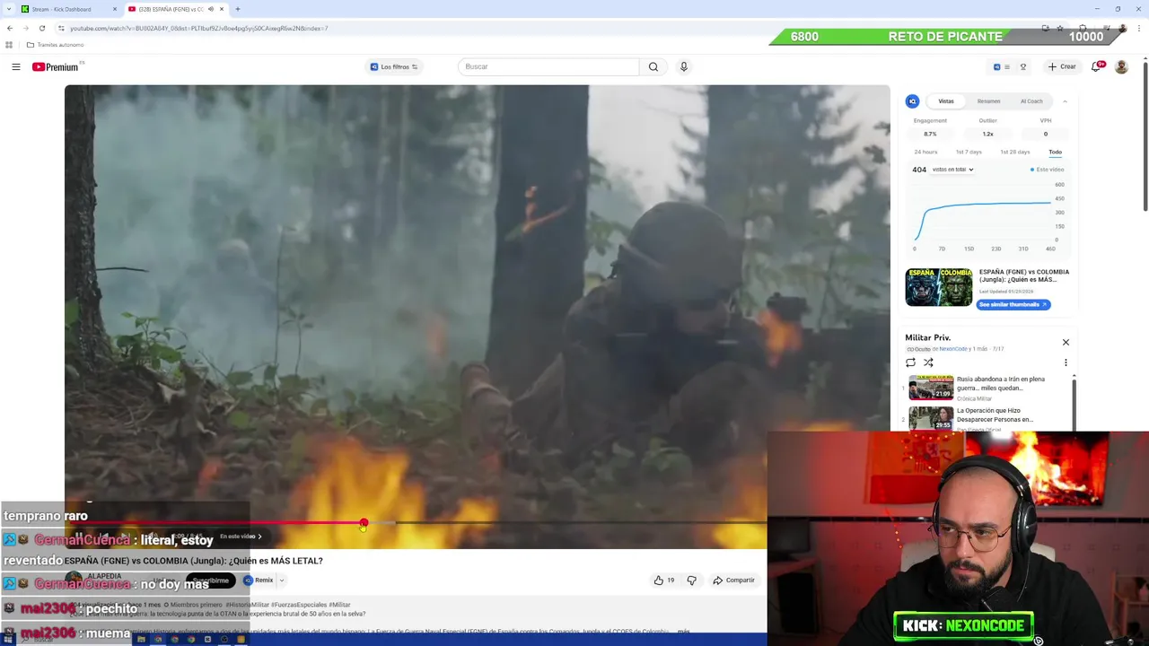Image resolution: width=1149 pixels, height=646 pixels.
Task: Select the 1st 28 days range
Action: 1015,152
